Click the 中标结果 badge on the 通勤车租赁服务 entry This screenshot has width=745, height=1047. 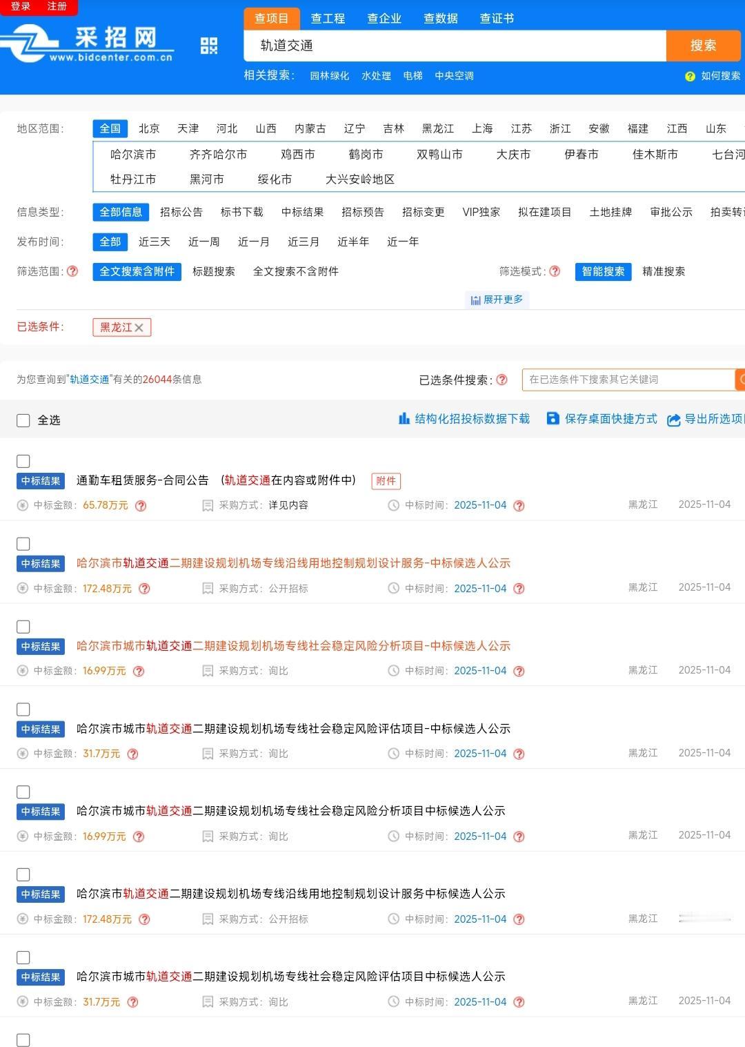(41, 481)
